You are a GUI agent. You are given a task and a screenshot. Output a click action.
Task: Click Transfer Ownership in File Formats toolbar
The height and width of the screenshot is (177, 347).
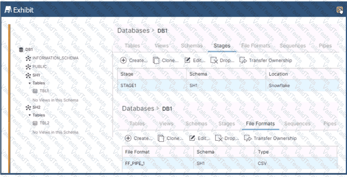(x=275, y=138)
